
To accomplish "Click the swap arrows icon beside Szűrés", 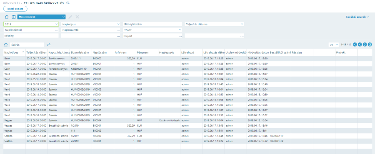I will (x=49, y=44).
